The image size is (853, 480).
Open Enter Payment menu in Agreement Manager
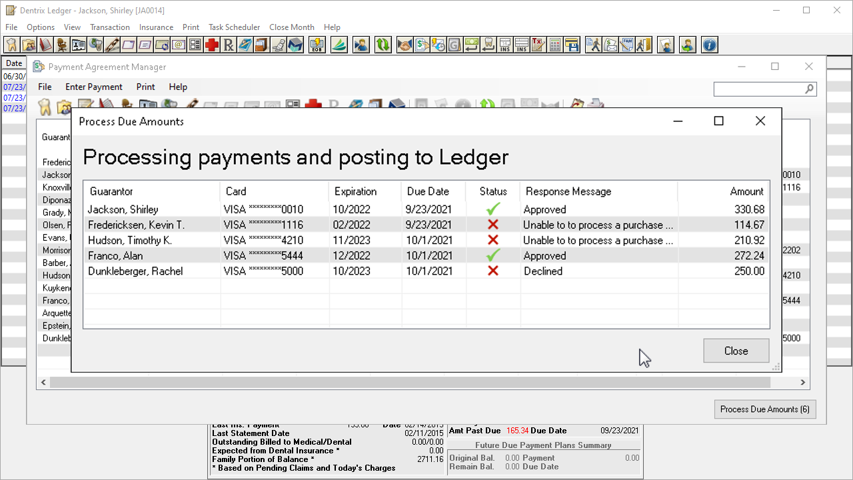(93, 87)
